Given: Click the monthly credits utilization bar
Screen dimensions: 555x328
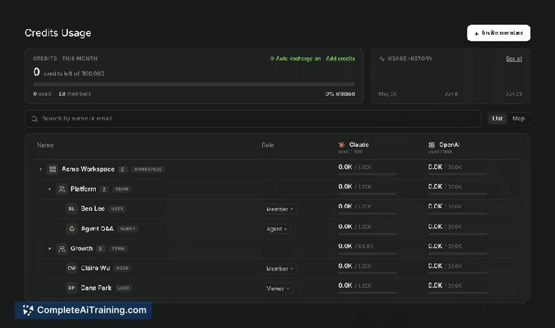Looking at the screenshot, I should [x=194, y=84].
